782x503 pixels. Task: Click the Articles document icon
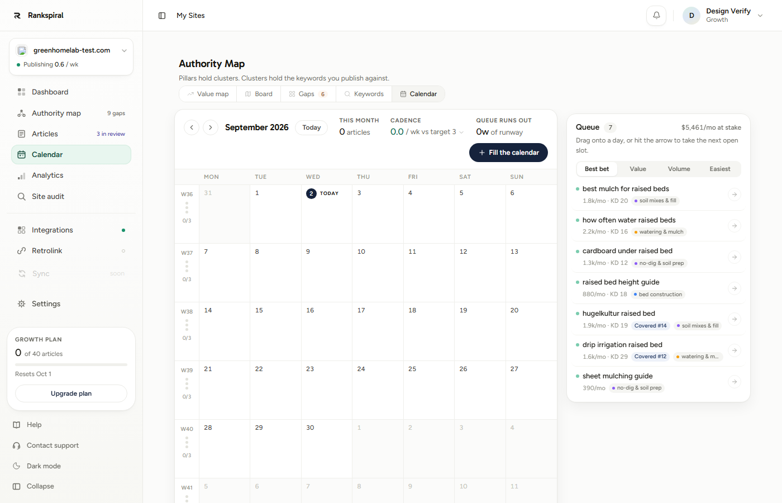(21, 134)
